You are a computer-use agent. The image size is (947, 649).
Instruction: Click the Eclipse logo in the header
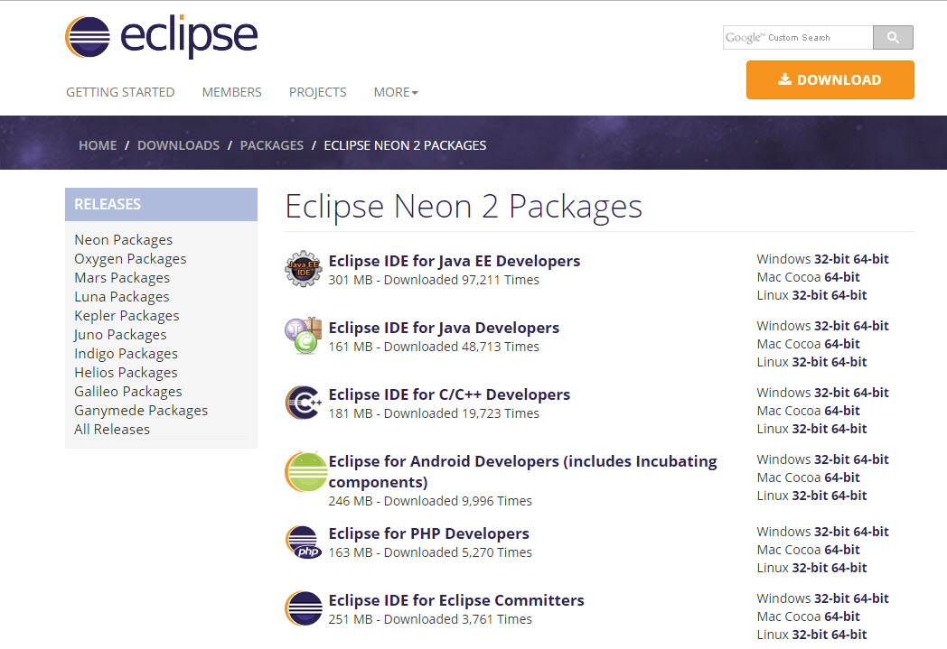[162, 37]
